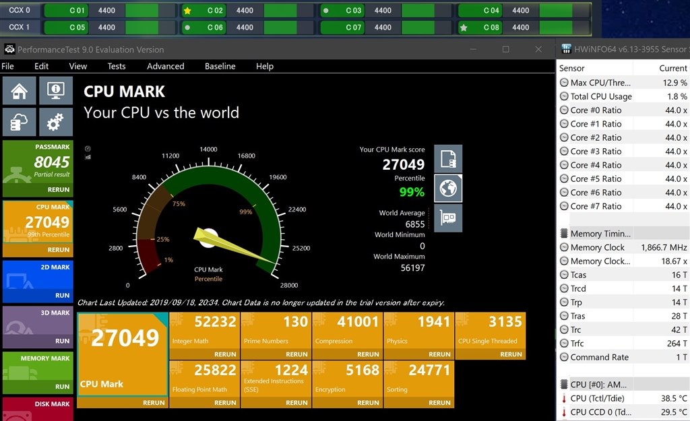
Task: Rerun the CPU Mark sidebar test
Action: point(59,249)
